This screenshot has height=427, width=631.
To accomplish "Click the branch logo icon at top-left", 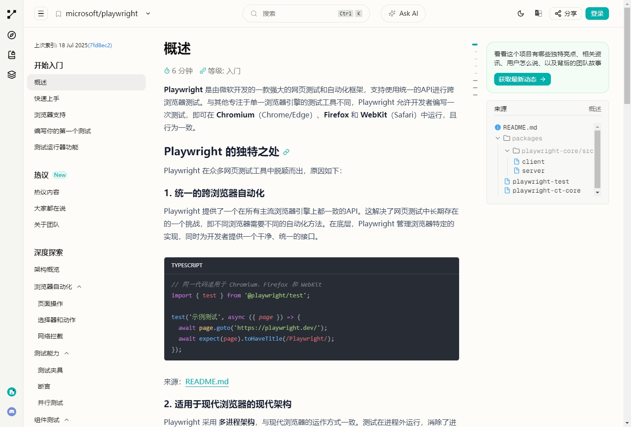I will [12, 14].
